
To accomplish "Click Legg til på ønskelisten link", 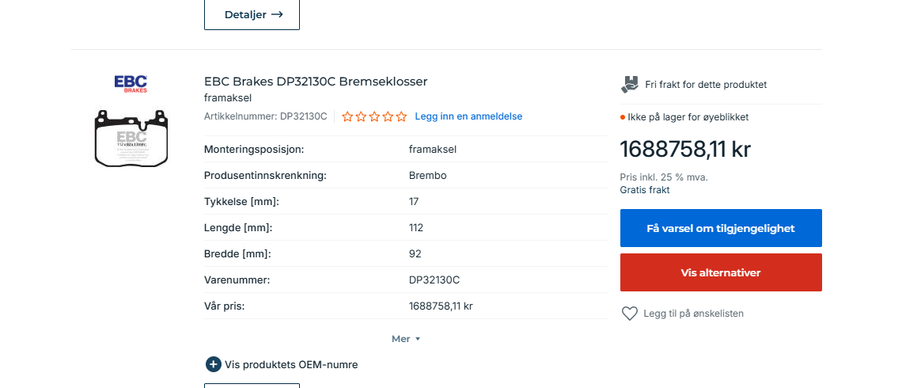I will [x=694, y=314].
